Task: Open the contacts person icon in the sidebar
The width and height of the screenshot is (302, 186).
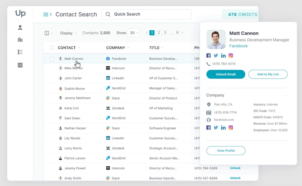Action: click(x=20, y=28)
